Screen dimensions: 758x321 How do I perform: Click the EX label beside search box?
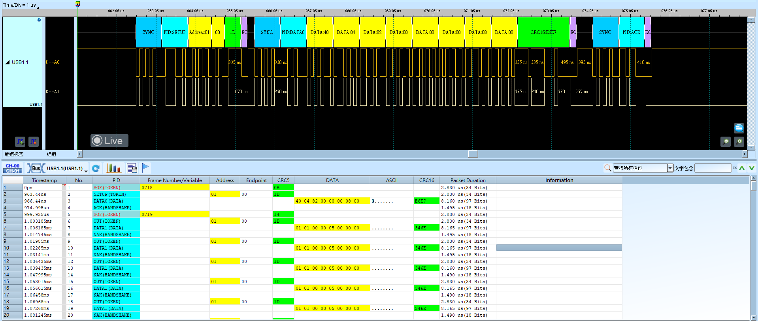(x=735, y=168)
